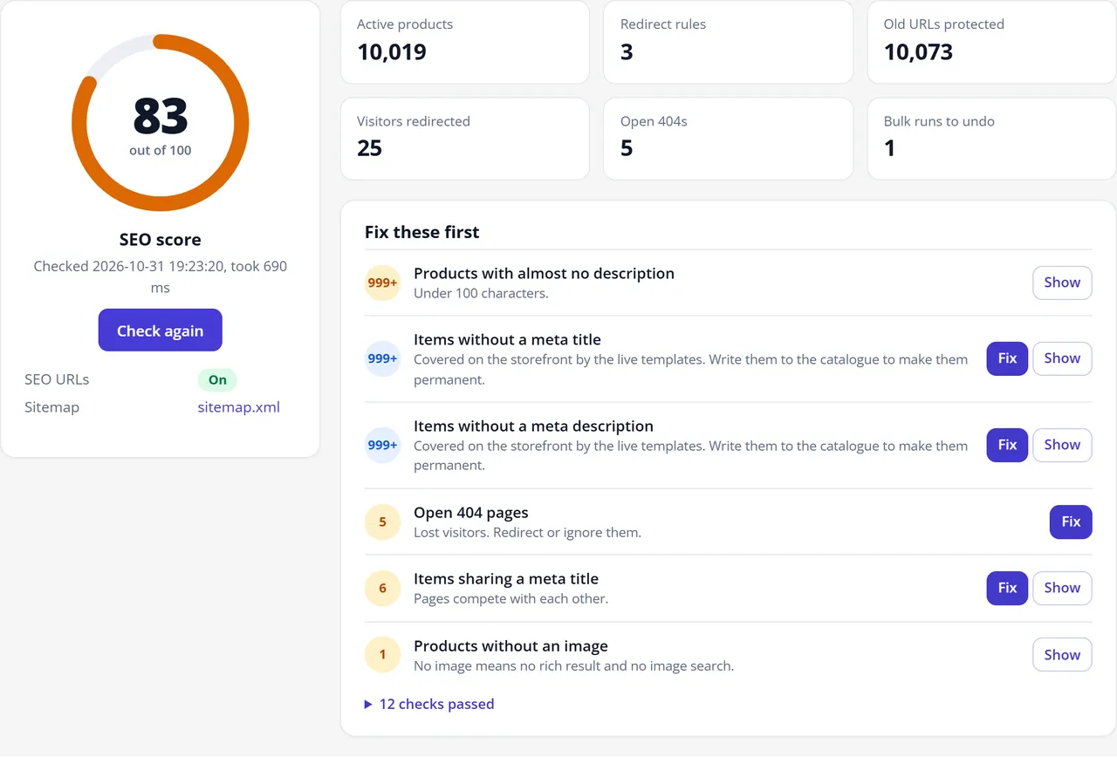This screenshot has height=757, width=1117.
Task: Click the 'Pages compete with each other.' note
Action: (511, 598)
